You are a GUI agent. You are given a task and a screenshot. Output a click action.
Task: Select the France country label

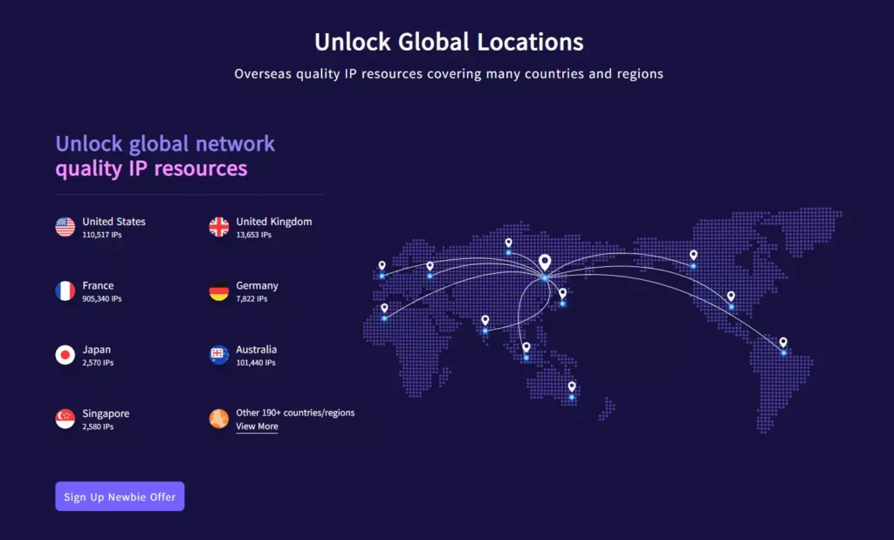click(98, 285)
